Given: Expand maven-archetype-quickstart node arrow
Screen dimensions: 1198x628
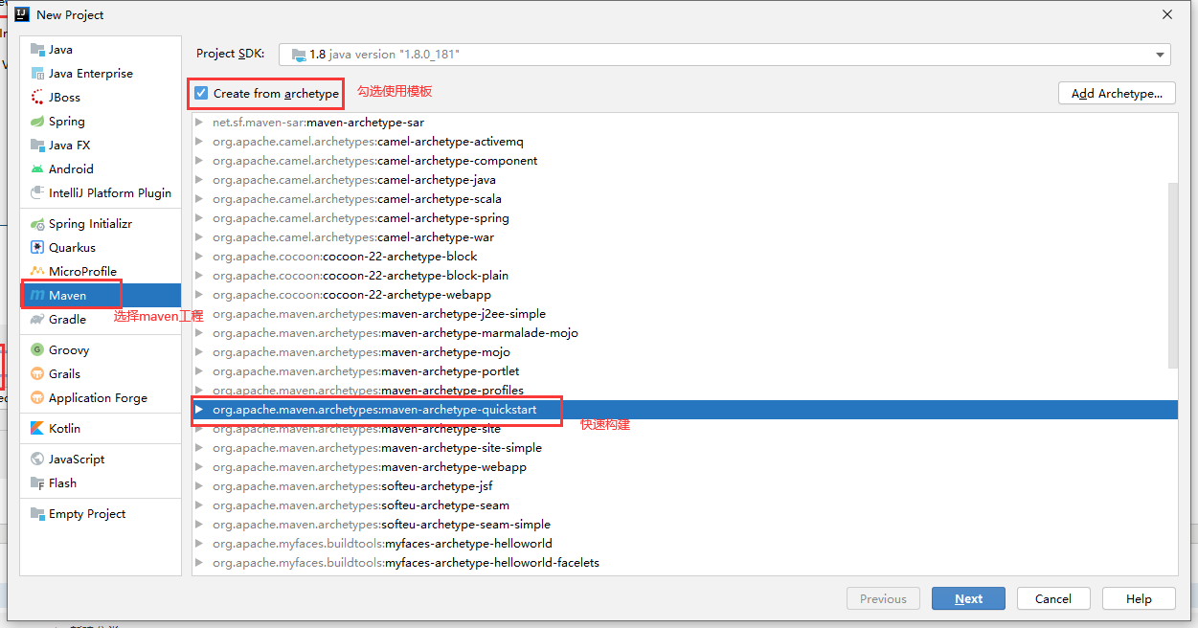Looking at the screenshot, I should 199,410.
